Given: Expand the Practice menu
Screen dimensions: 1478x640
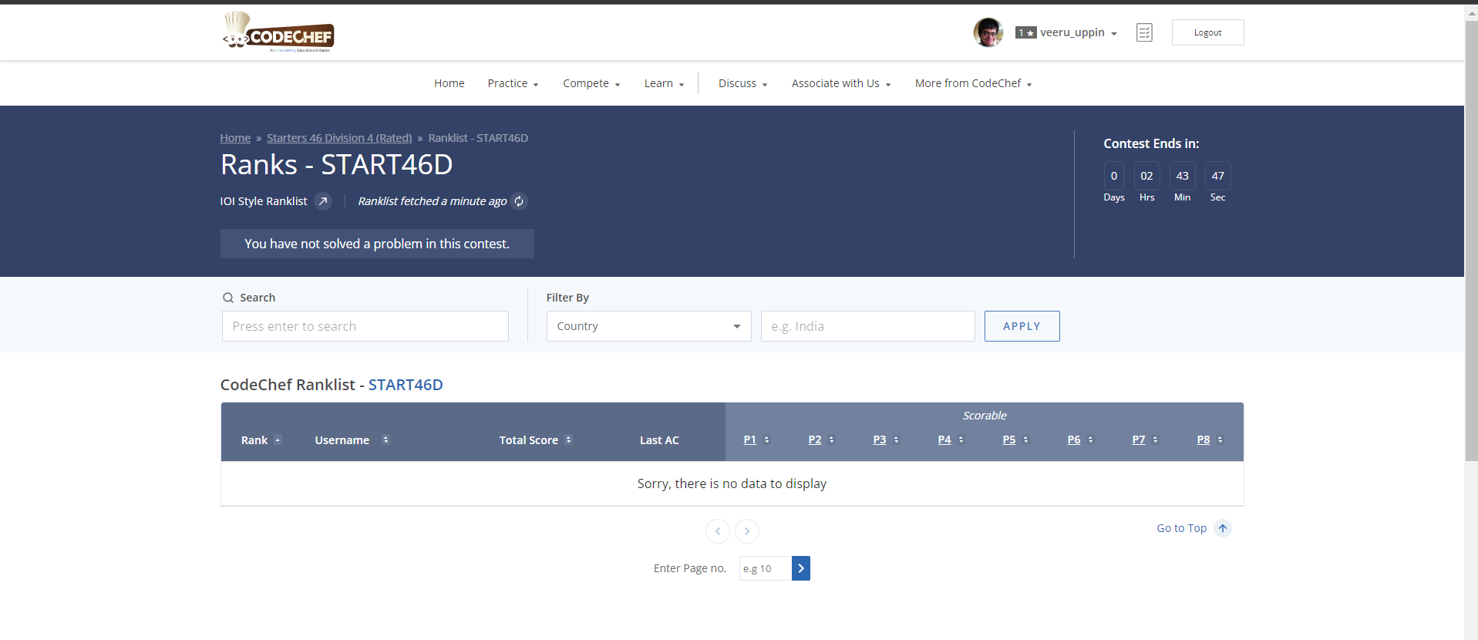Looking at the screenshot, I should (513, 83).
